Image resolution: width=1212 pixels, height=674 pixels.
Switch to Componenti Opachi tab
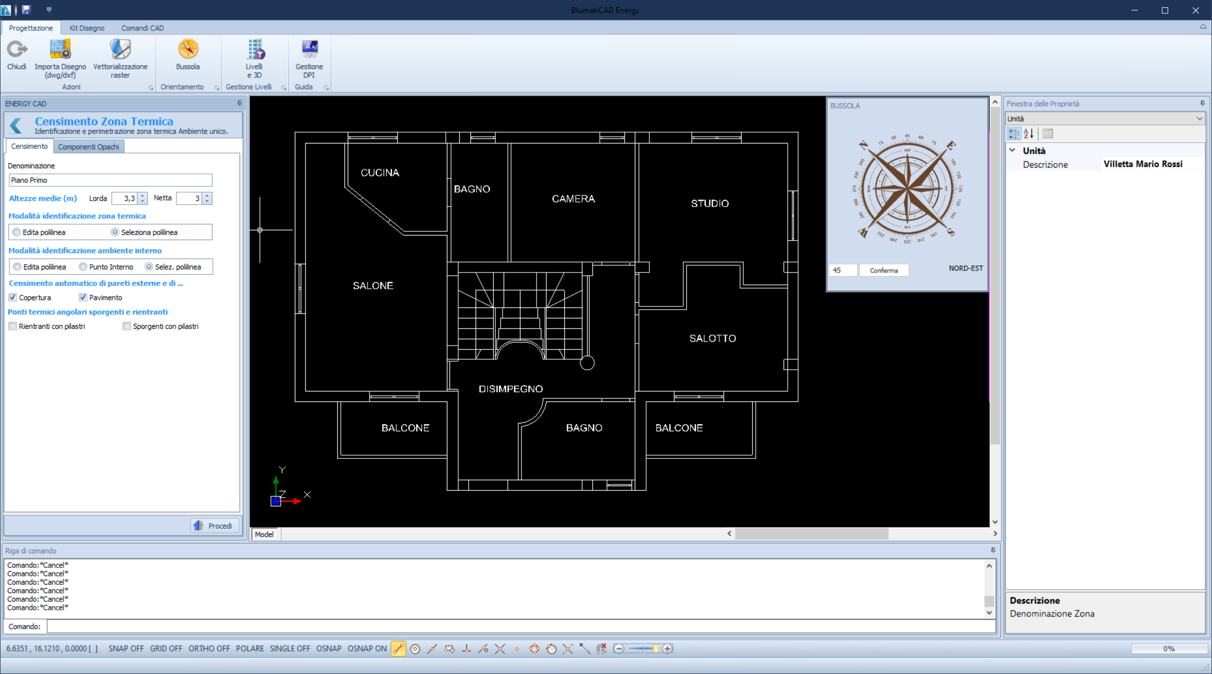pos(88,147)
